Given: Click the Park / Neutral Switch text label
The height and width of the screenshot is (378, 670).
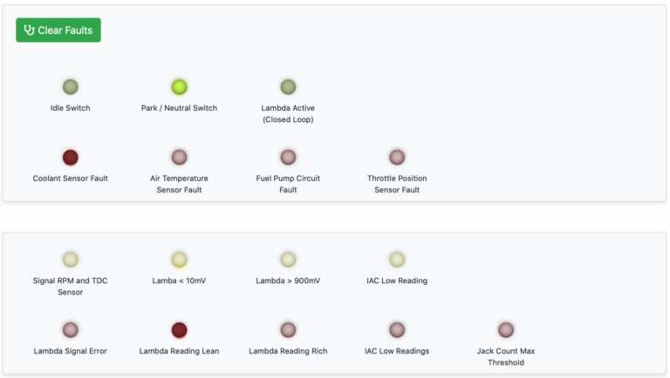Looking at the screenshot, I should click(179, 108).
